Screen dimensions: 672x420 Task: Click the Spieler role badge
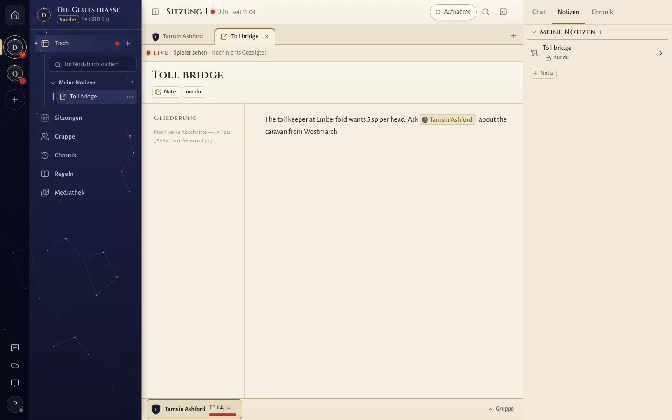point(68,20)
